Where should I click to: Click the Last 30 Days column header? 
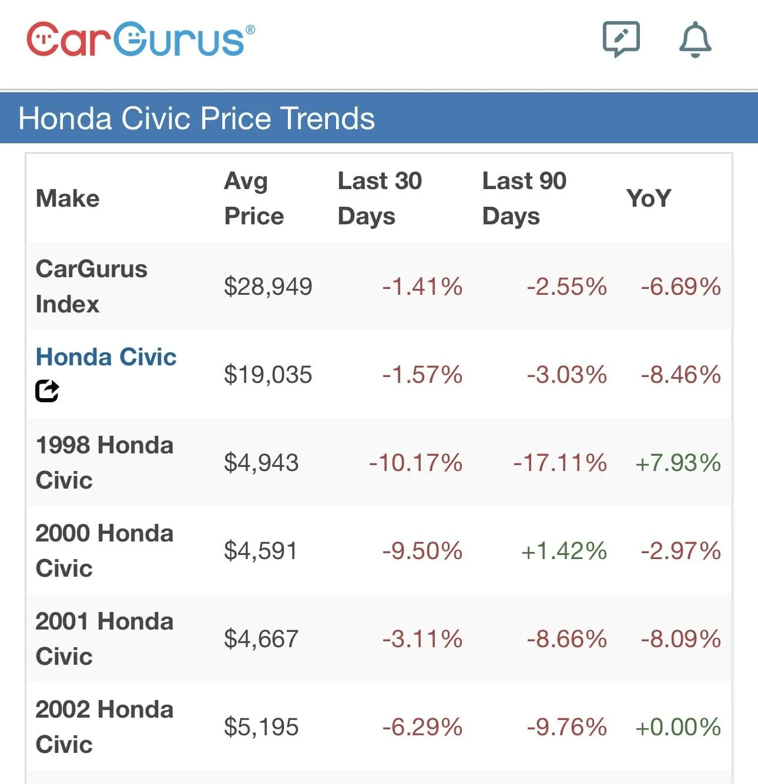(x=380, y=198)
